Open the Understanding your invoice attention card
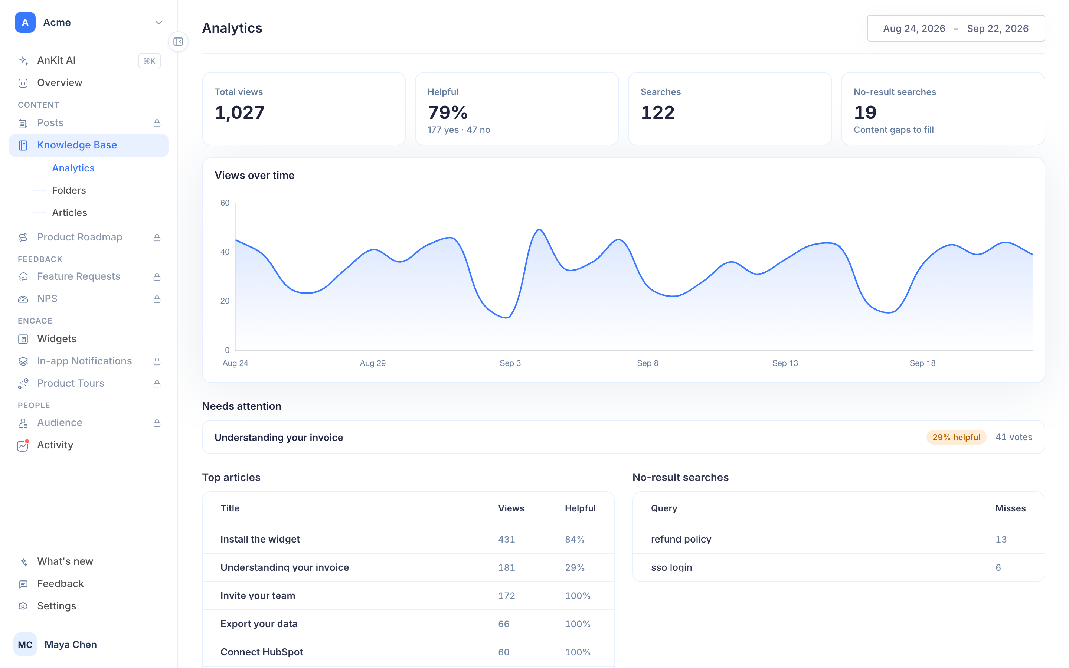The image size is (1069, 668). point(623,437)
